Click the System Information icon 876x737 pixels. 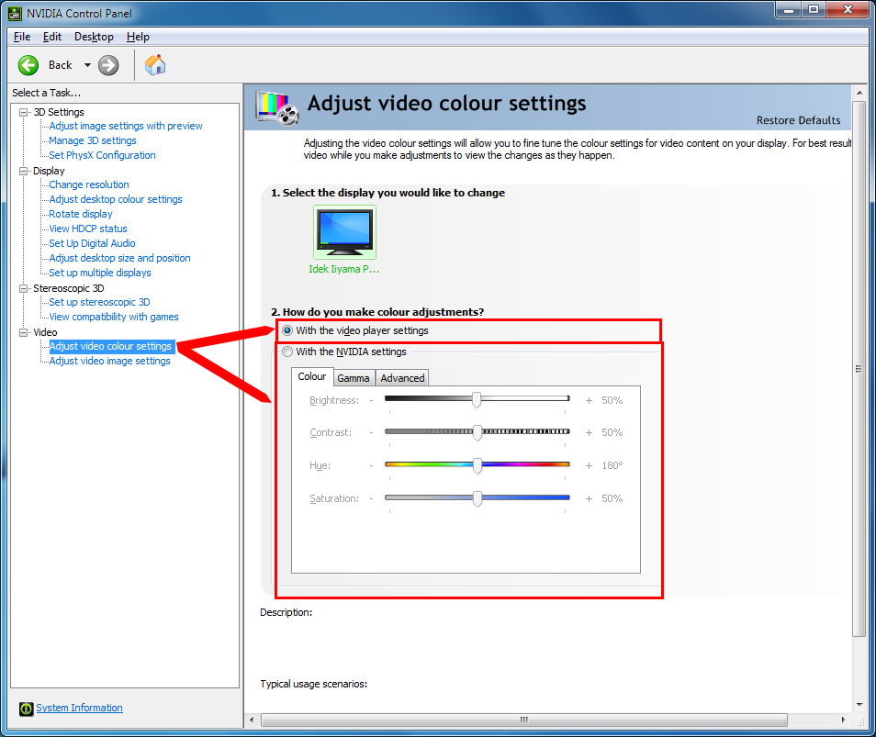click(x=26, y=709)
